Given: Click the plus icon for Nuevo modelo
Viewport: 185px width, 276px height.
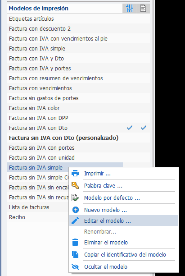Looking at the screenshot, I should 76,210.
